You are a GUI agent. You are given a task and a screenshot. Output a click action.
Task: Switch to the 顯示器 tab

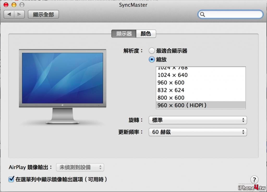click(124, 34)
